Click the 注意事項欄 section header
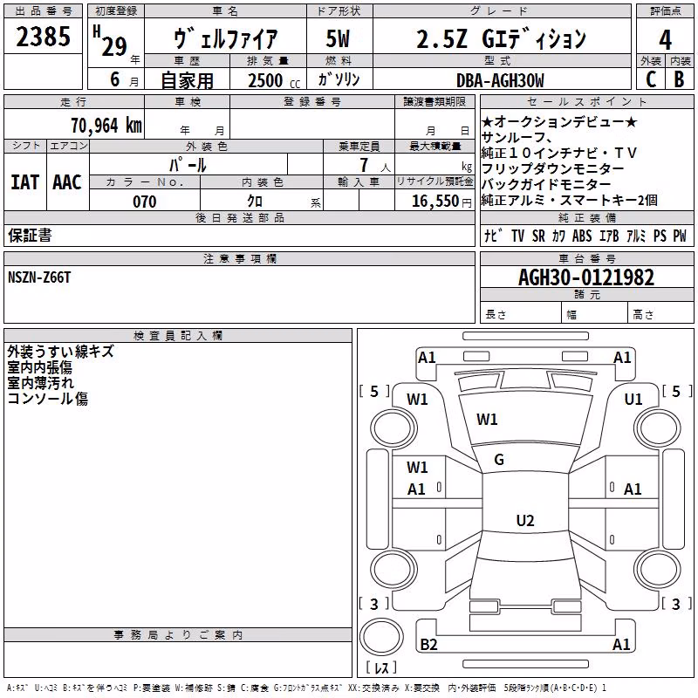Viewport: 698px width, 698px height. [240, 258]
